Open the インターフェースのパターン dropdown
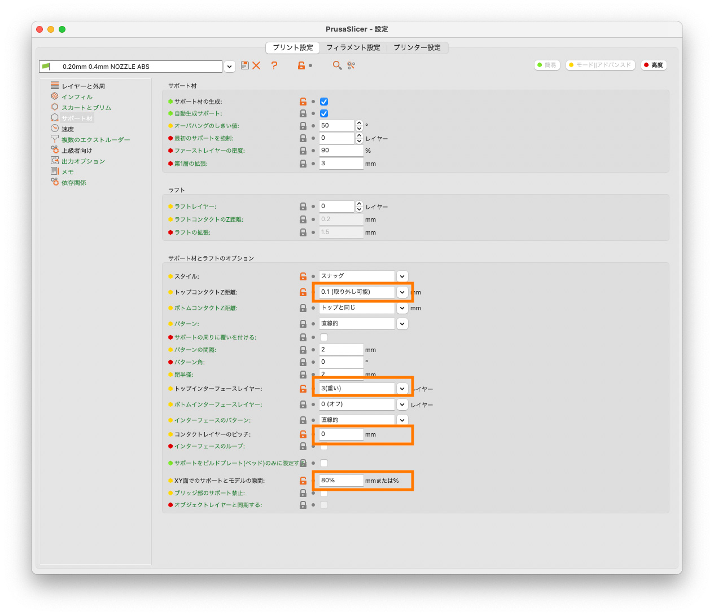The width and height of the screenshot is (714, 616). [x=402, y=420]
